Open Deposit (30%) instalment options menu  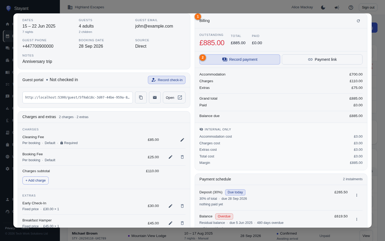click(x=357, y=195)
